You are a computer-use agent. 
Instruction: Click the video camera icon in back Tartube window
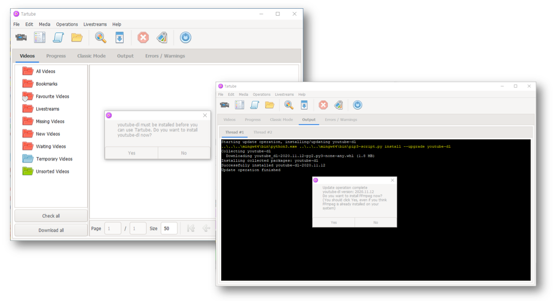point(21,38)
